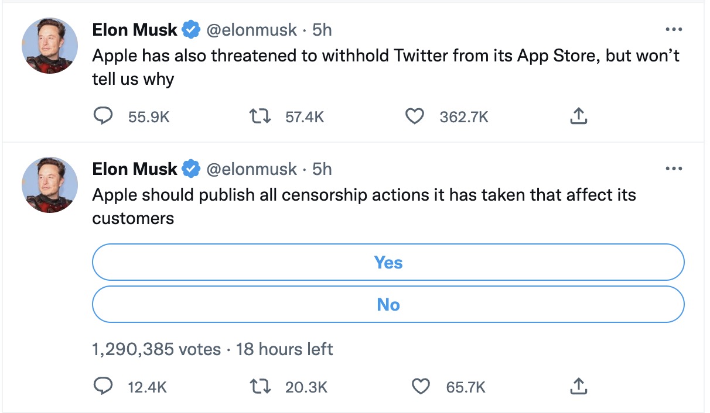Retweet the censorship poll tweet
710x413 pixels.
tap(260, 386)
